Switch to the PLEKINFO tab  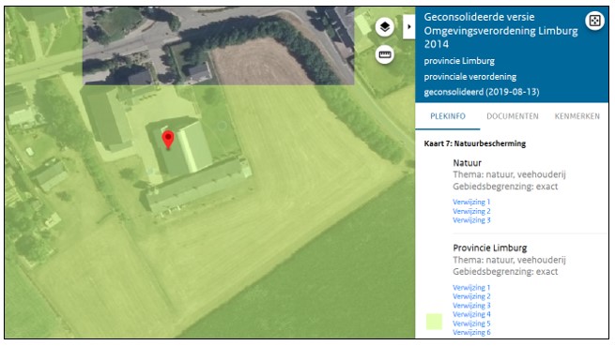point(448,116)
